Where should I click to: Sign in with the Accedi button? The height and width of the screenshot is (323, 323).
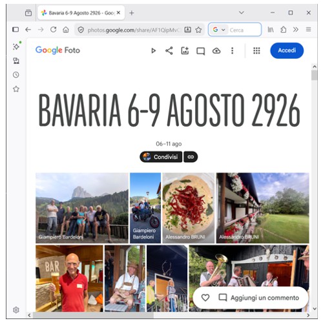287,50
